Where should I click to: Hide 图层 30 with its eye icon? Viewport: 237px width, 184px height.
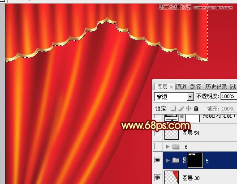click(158, 177)
